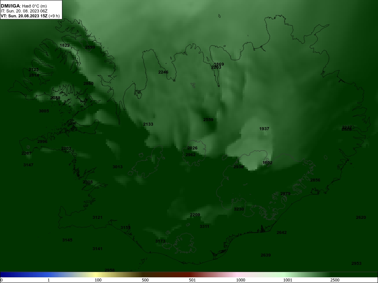The width and height of the screenshot is (378, 283).
Task: Select the 2267 value label
Action: click(x=26, y=153)
